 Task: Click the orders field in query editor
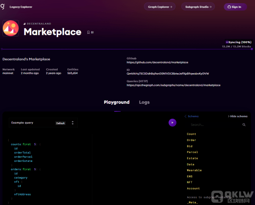click(16, 169)
